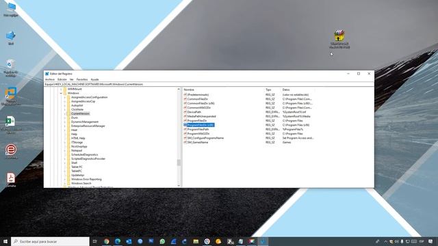Select the SM_GamesName value
The width and height of the screenshot is (438, 246).
198,142
